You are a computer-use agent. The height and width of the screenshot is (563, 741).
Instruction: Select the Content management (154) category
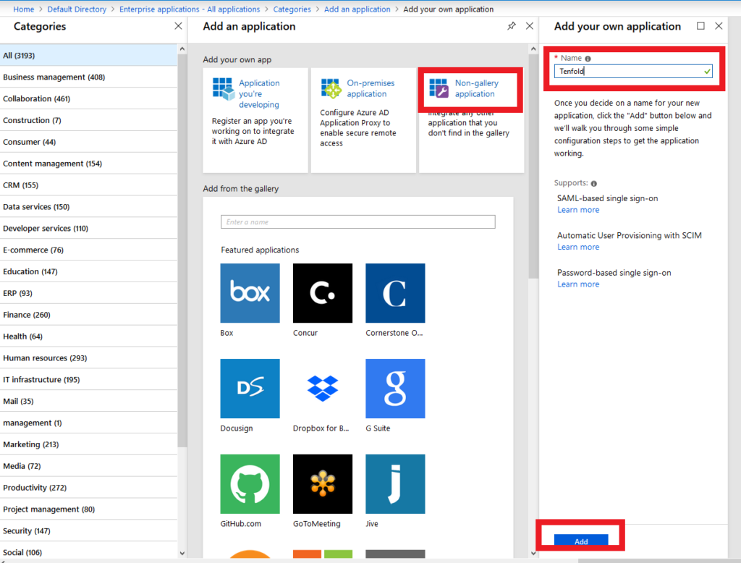[x=88, y=164]
